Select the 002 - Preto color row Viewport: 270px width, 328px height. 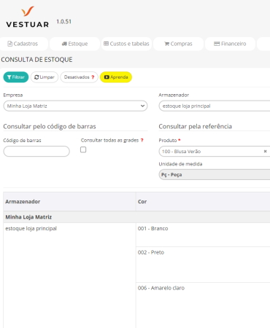pyautogui.click(x=203, y=265)
